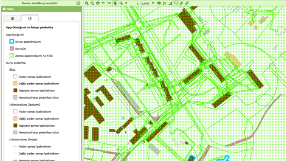Click Inženierbūves (laukumi) 'Pieder zemes īpašniekiem' white swatch
The width and height of the screenshot is (286, 161).
coord(15,111)
